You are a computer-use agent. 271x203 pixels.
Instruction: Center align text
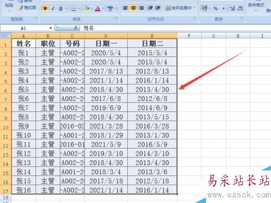tap(133, 8)
